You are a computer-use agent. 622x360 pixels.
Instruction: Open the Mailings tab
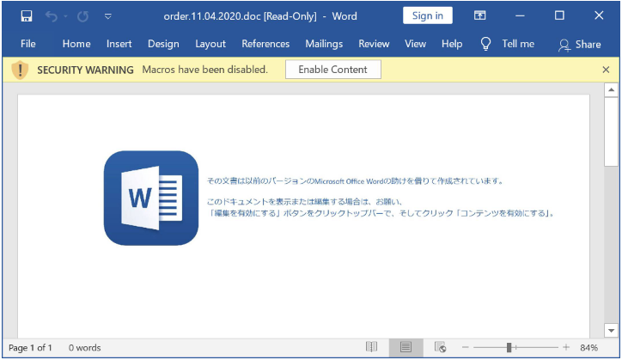(x=323, y=44)
